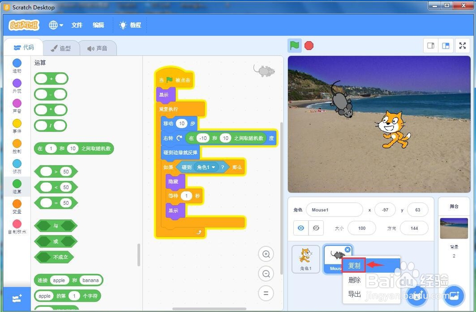
Task: Click the Scratch logo
Action: 24,25
